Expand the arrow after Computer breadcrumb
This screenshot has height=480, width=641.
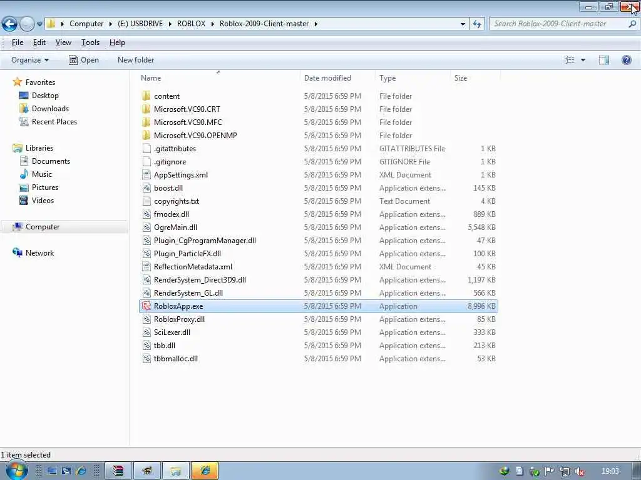(x=110, y=24)
